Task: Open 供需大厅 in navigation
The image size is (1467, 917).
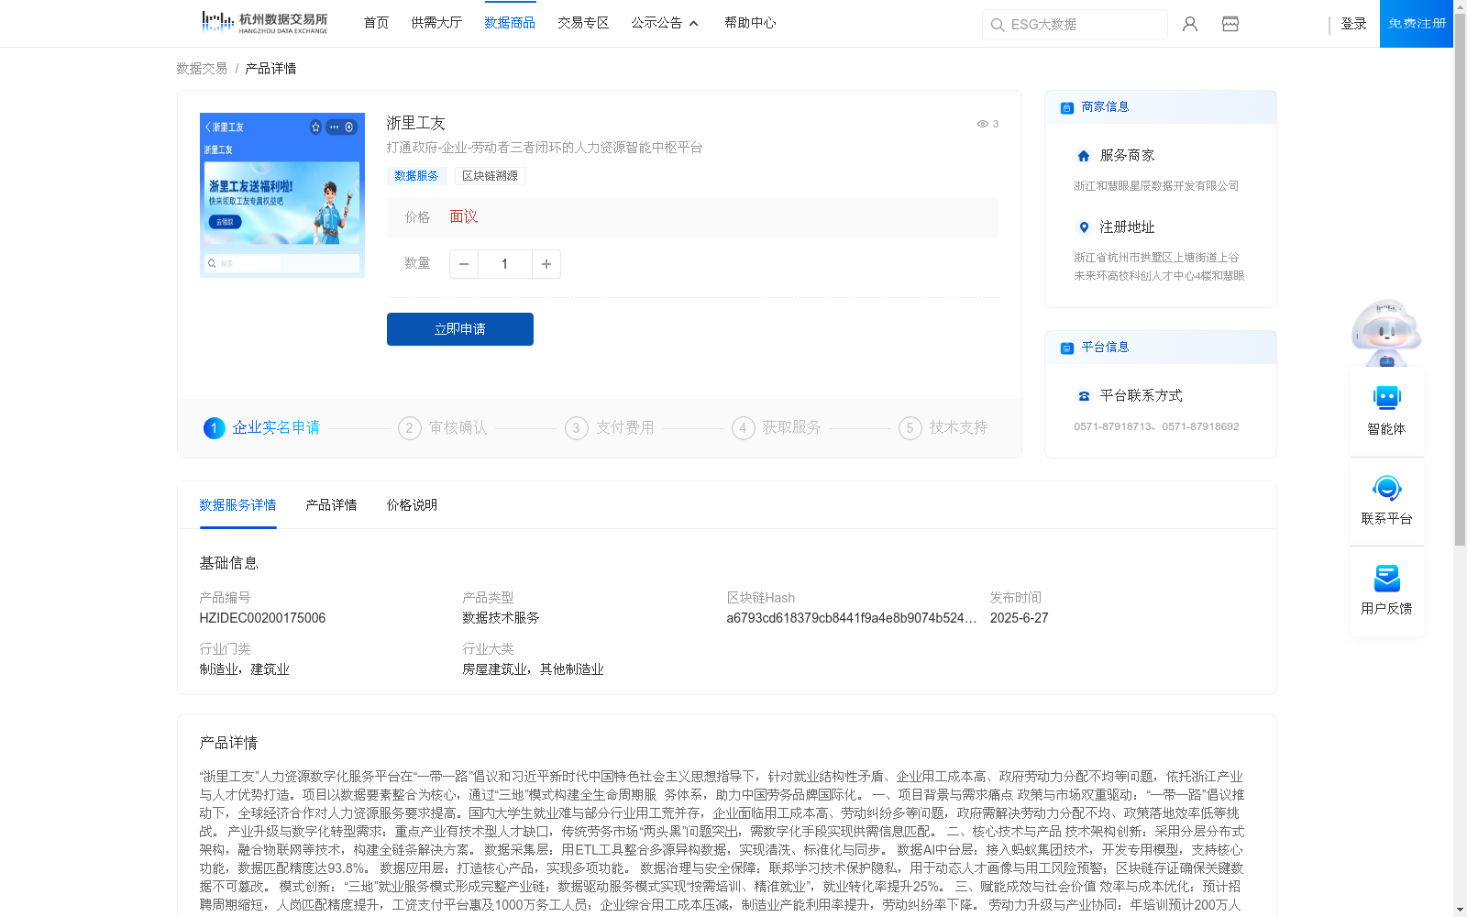Action: (x=436, y=23)
